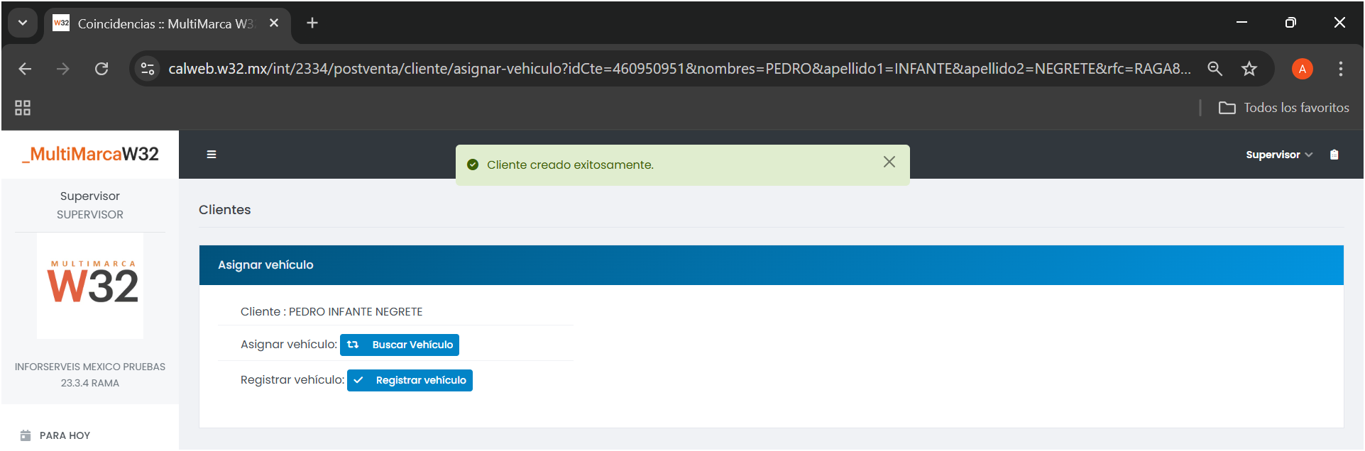Click the clipboard icon beside Supervisor

(1334, 155)
